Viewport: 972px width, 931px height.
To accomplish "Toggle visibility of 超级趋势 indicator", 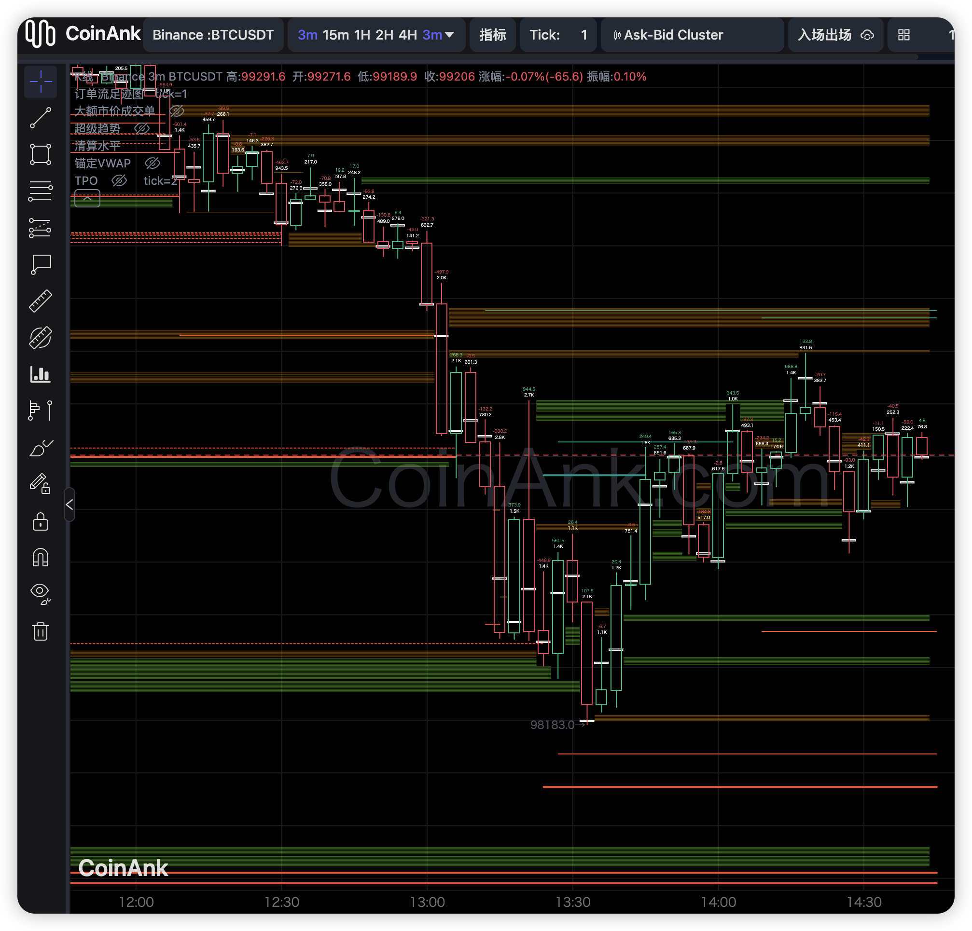I will click(142, 128).
